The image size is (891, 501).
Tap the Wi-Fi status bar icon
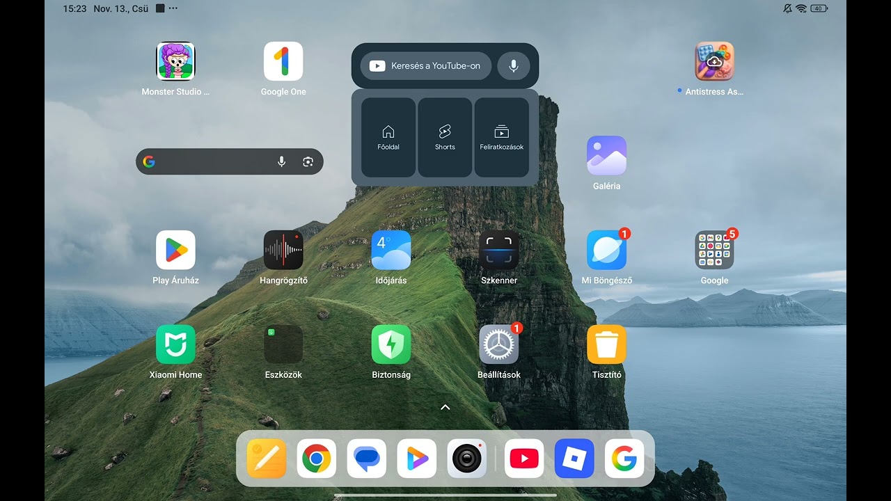pyautogui.click(x=801, y=8)
